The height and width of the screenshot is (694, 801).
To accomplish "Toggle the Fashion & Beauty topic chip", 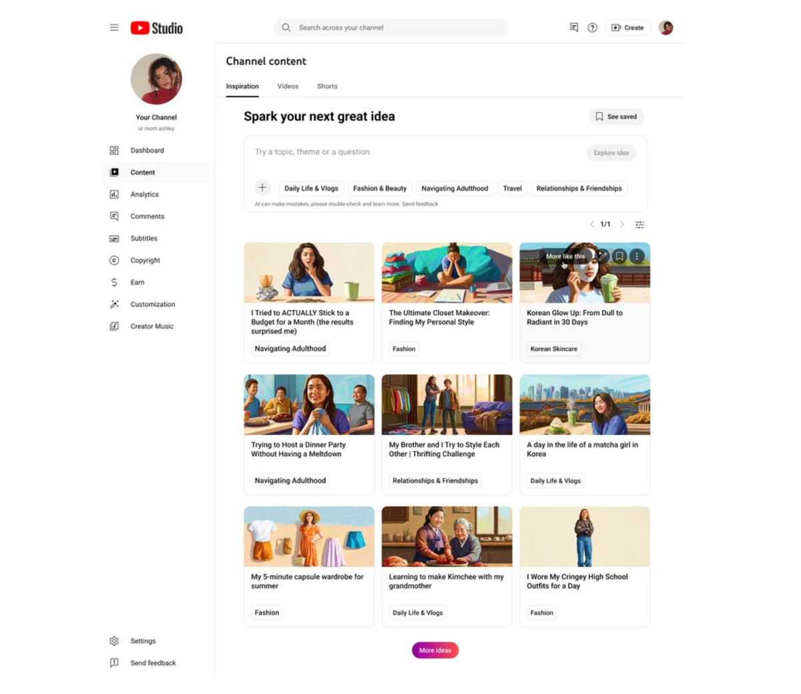I will [x=379, y=188].
